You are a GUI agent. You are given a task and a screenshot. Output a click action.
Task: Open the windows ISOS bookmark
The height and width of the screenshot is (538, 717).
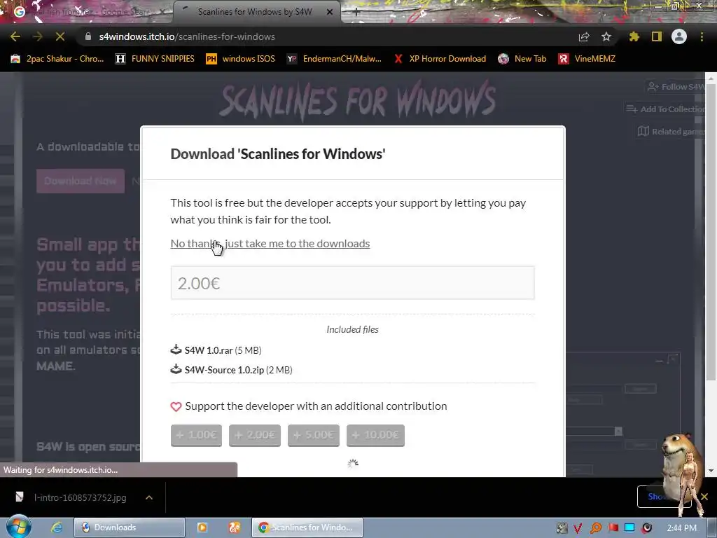click(x=241, y=59)
